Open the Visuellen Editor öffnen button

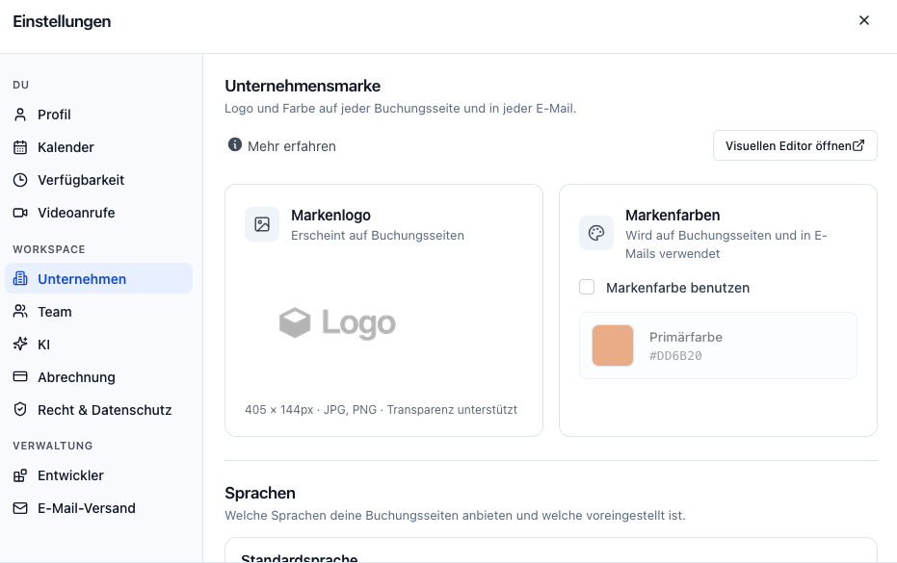(795, 145)
